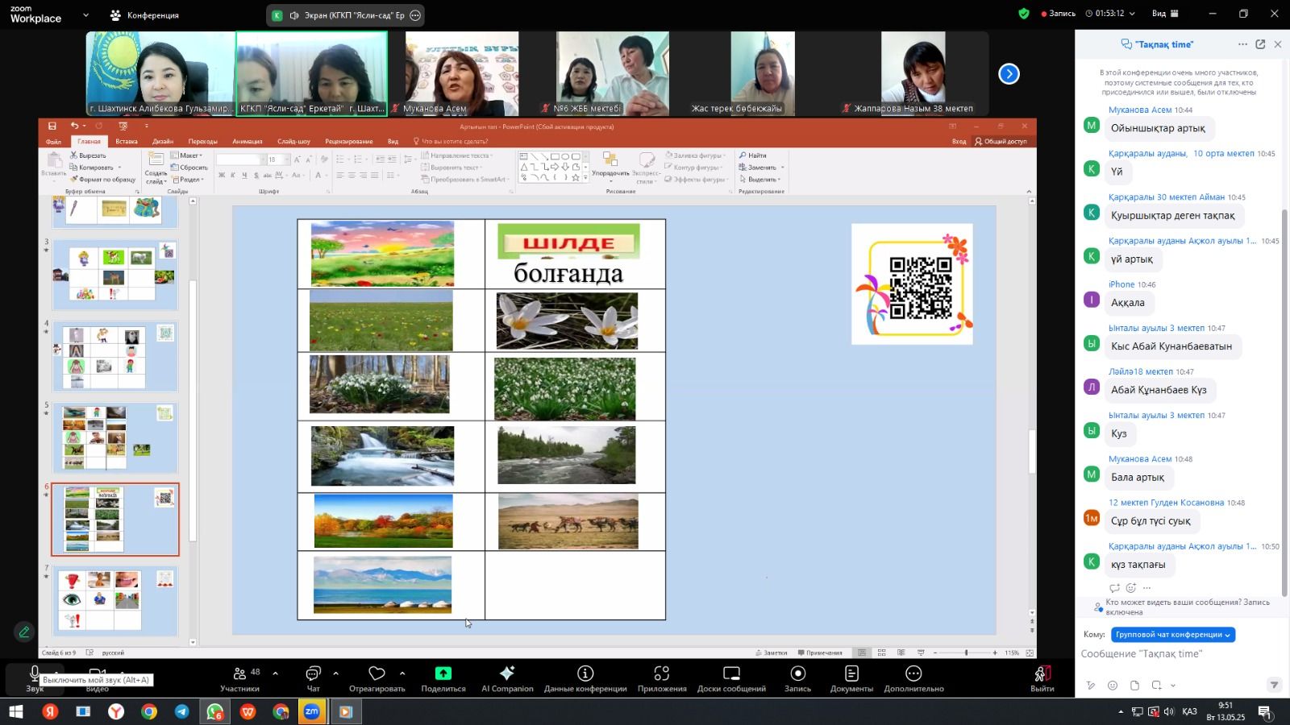Open the Participants panel icon
This screenshot has height=725, width=1290.
[x=239, y=673]
